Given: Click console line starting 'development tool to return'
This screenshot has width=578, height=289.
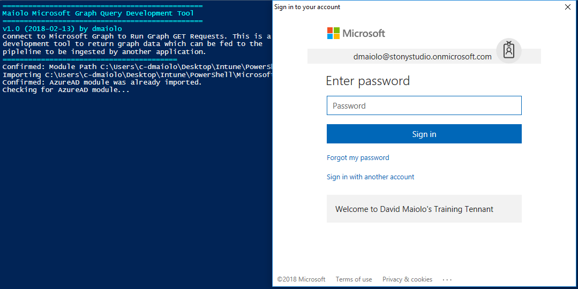Looking at the screenshot, I should coord(132,44).
